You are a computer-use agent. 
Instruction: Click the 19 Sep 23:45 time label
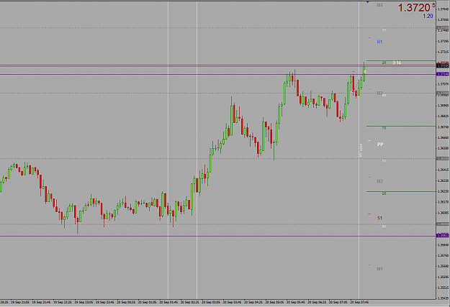tap(104, 302)
